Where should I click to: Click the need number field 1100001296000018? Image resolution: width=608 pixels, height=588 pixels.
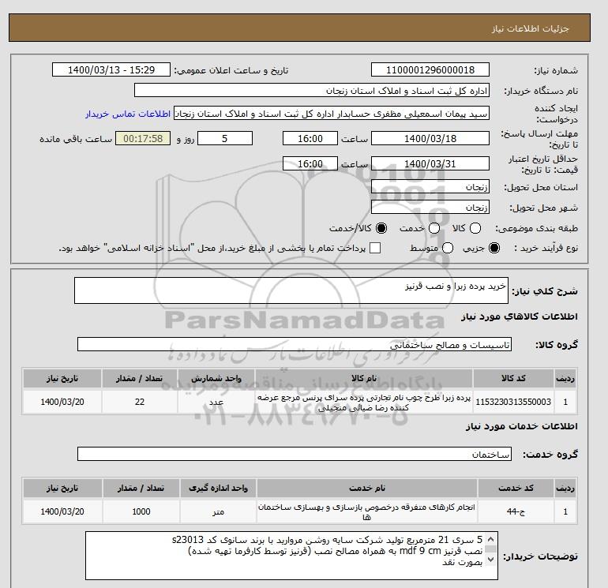[x=430, y=69]
